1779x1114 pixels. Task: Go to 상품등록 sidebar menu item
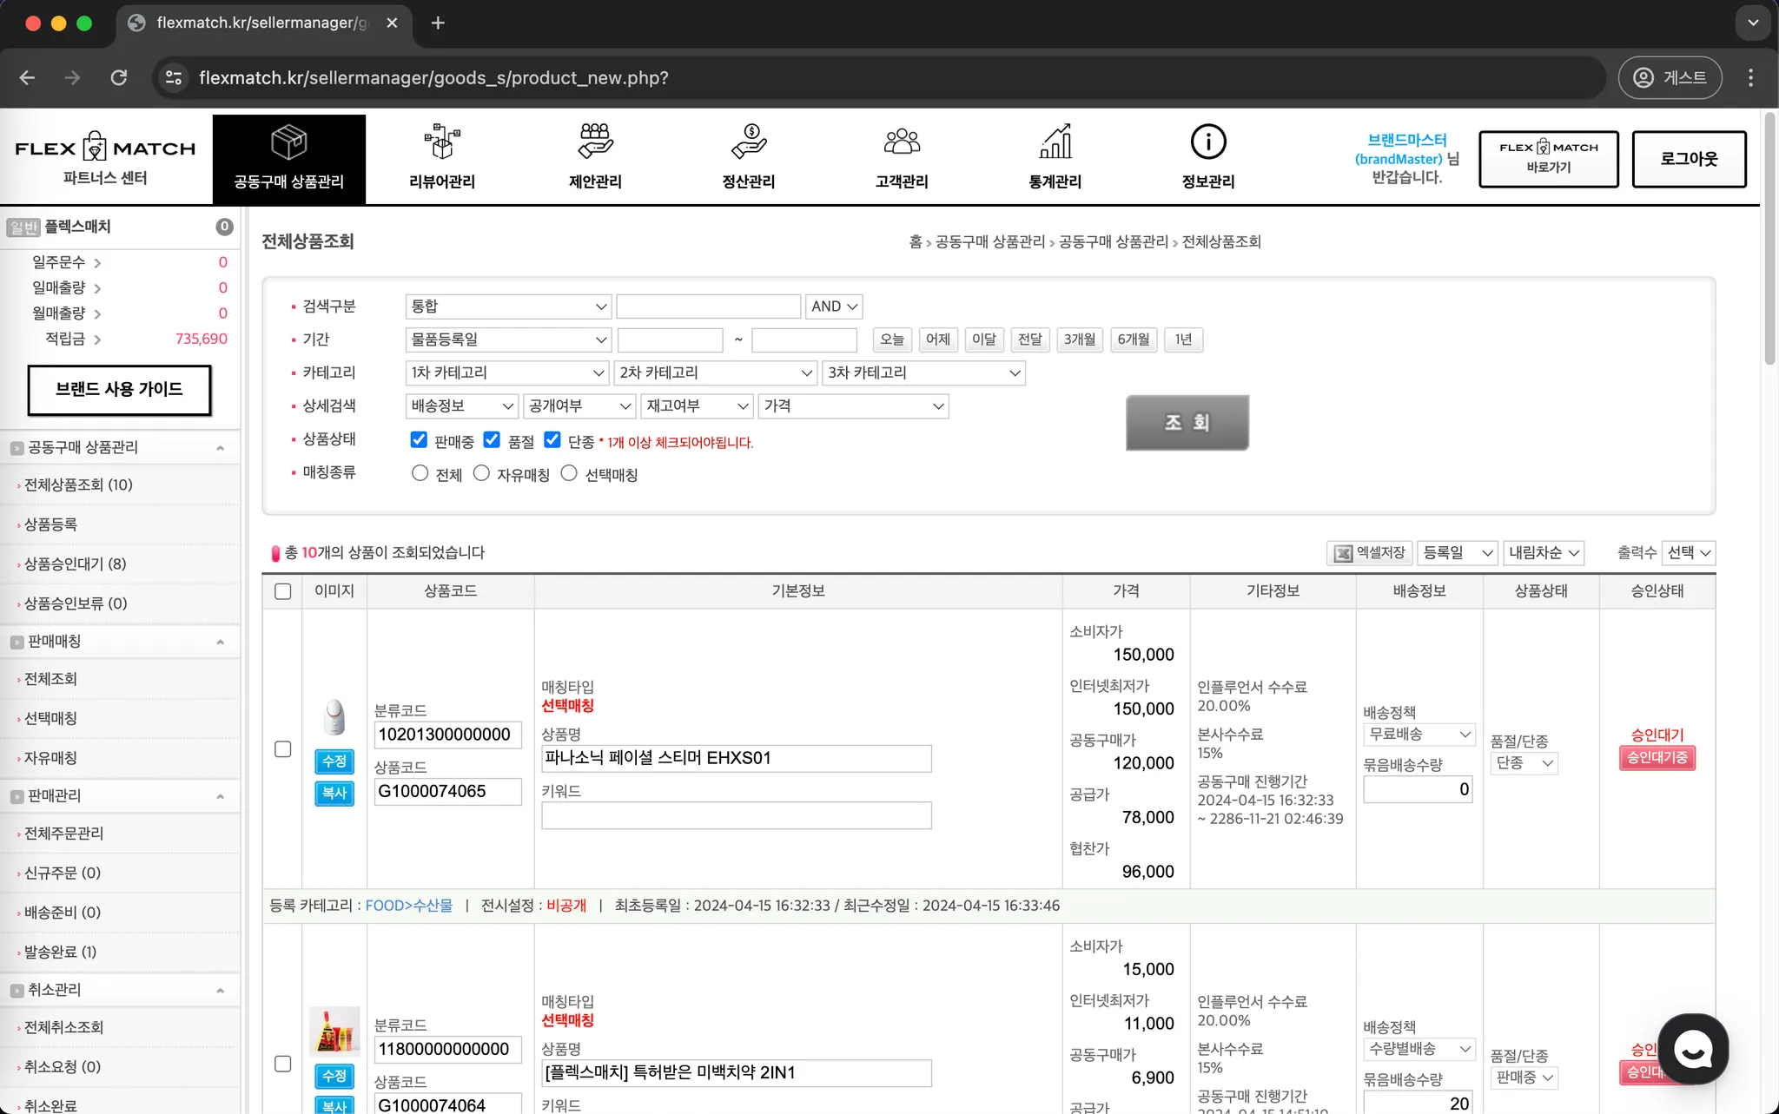click(x=50, y=524)
